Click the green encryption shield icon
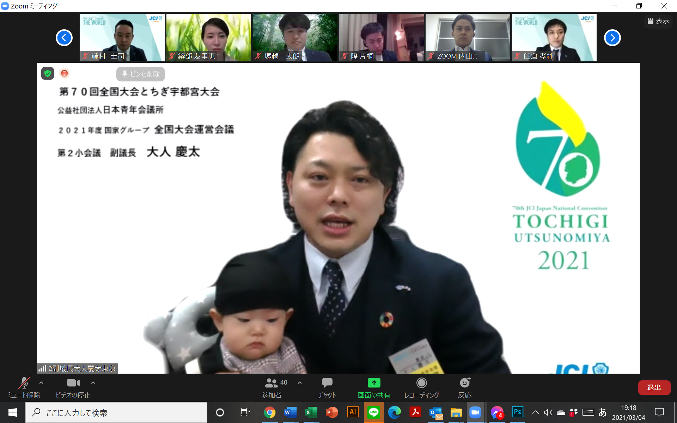The image size is (677, 423). point(48,73)
